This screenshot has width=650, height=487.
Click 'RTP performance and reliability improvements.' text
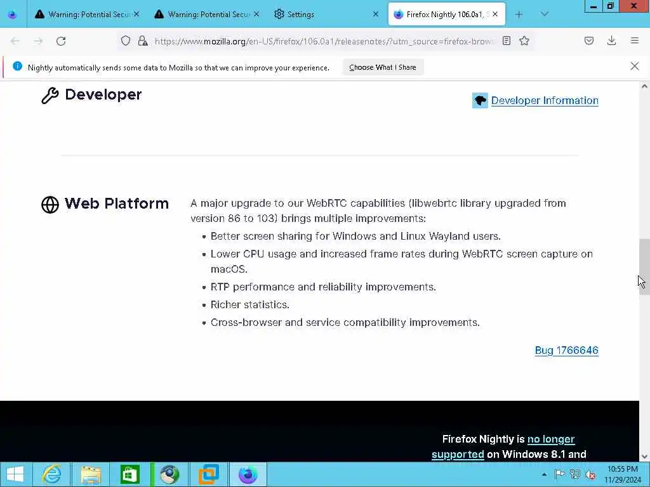point(323,287)
